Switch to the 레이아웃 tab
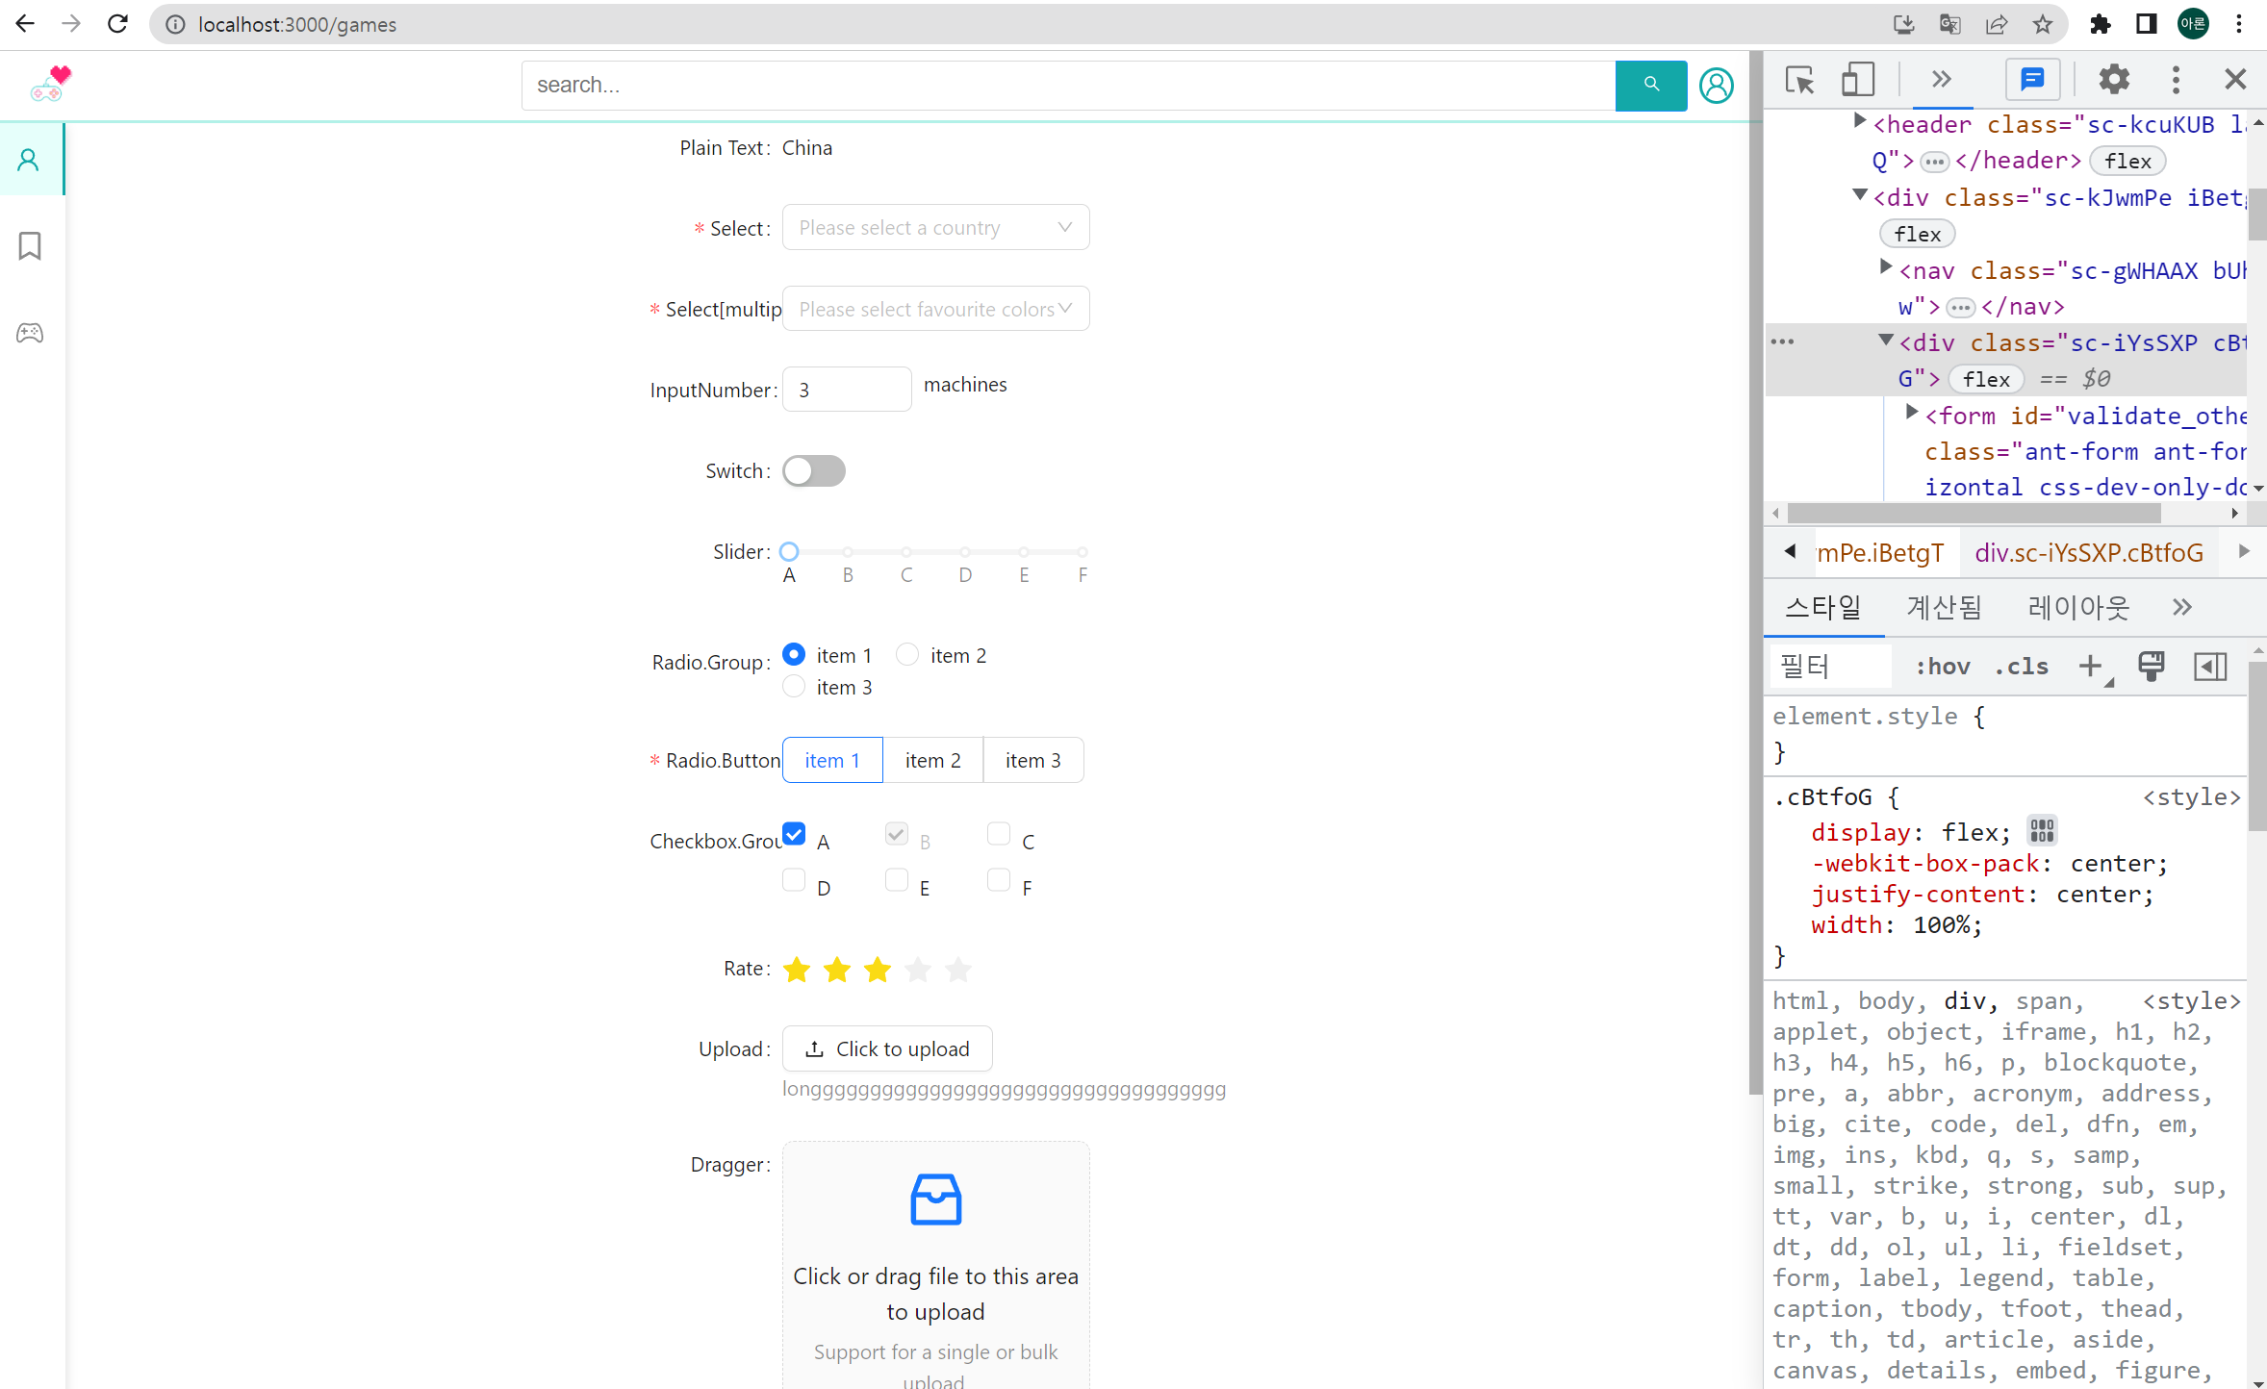This screenshot has width=2267, height=1389. [x=2078, y=607]
